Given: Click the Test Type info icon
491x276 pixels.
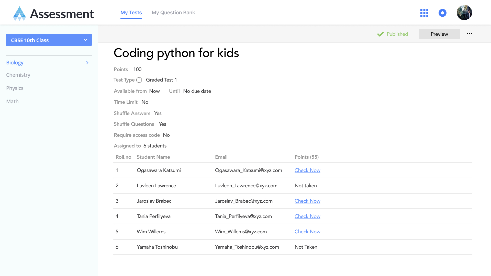Looking at the screenshot, I should (139, 80).
